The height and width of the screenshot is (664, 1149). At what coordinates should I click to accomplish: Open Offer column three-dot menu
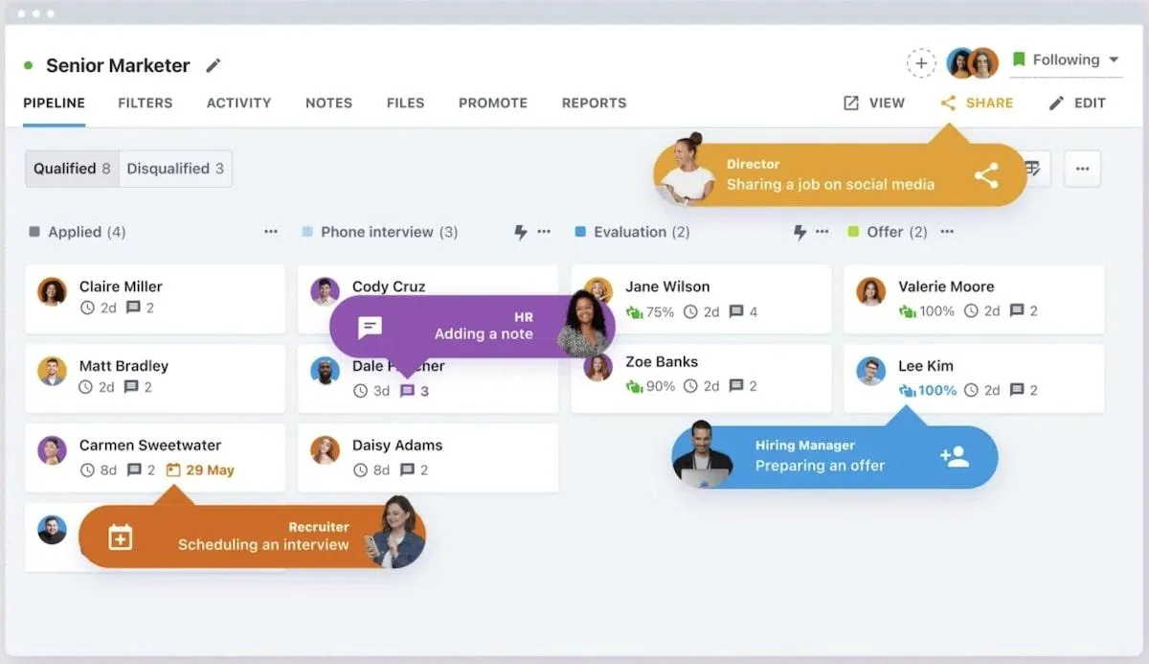tap(947, 232)
